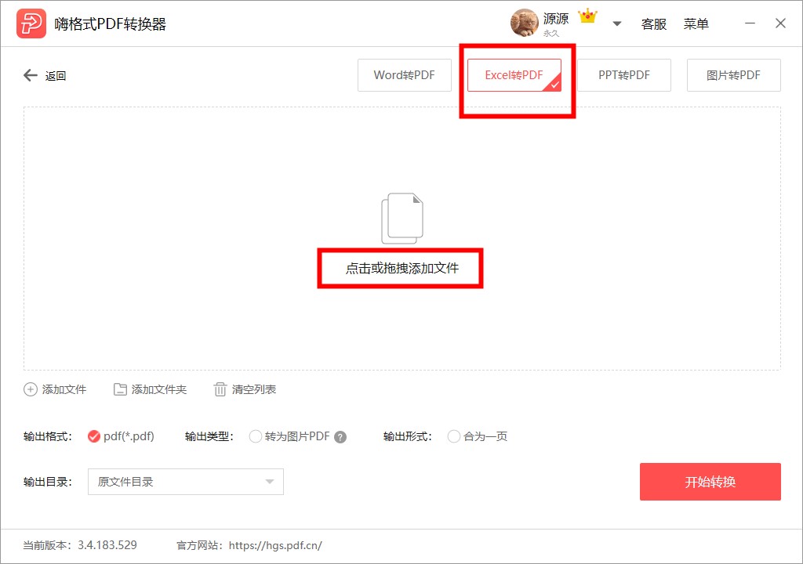
Task: Select the pdf(*.pdf) output format radio
Action: (x=94, y=436)
